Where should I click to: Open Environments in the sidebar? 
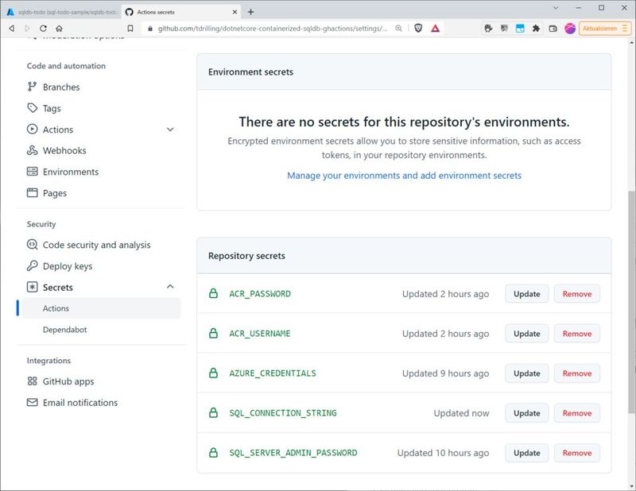(71, 172)
